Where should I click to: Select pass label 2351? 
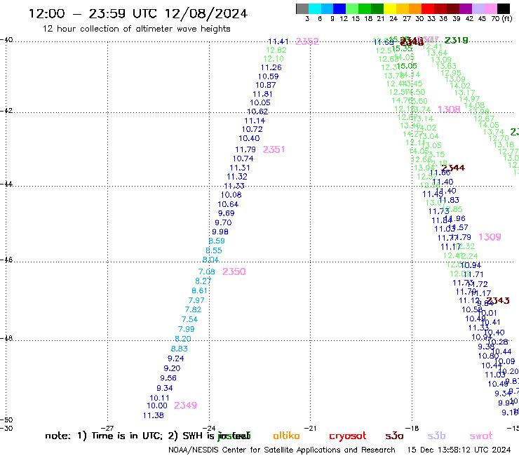(274, 149)
